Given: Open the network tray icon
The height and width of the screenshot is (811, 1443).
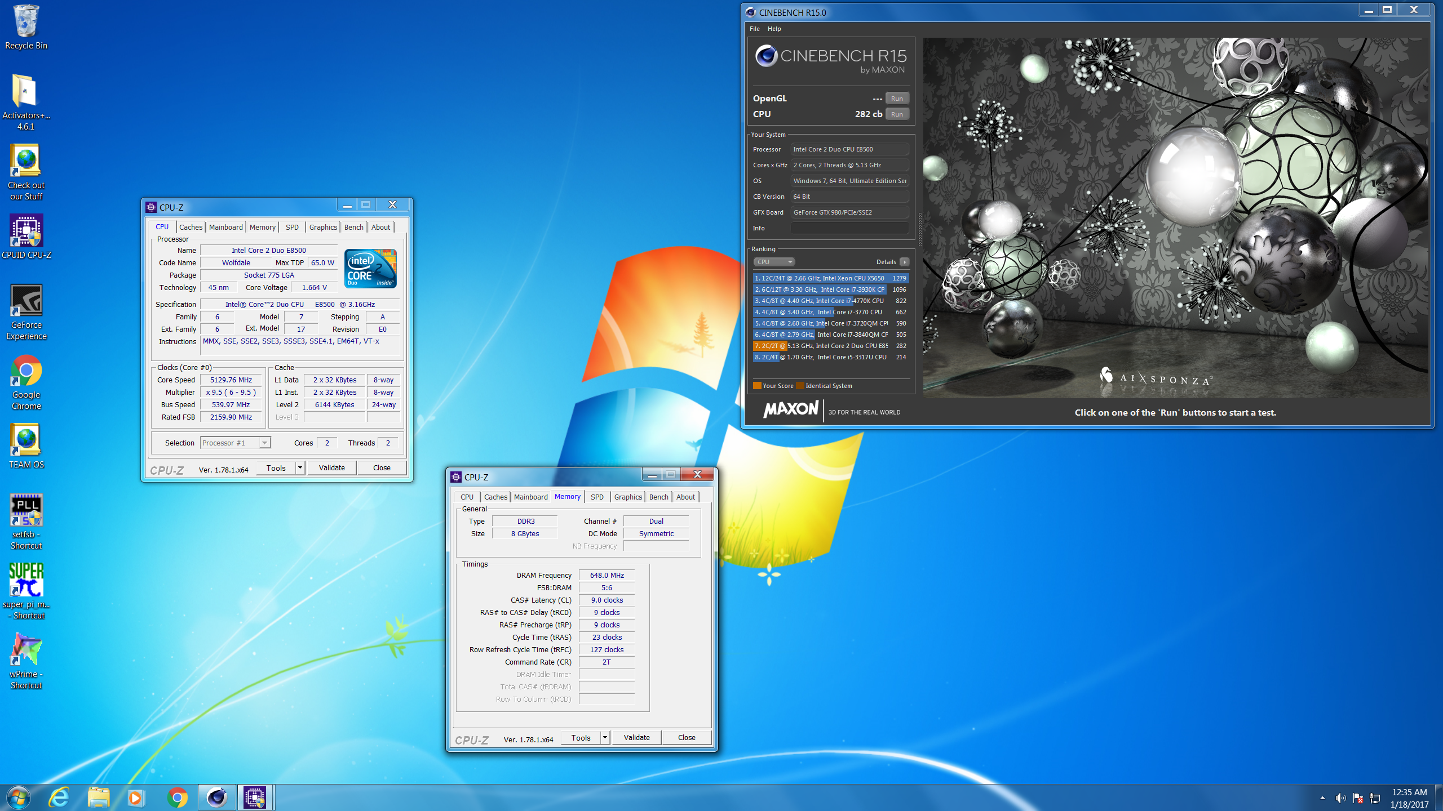Looking at the screenshot, I should click(x=1375, y=798).
